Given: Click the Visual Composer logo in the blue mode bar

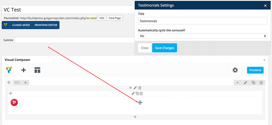Looking at the screenshot, I should [x=6, y=25].
